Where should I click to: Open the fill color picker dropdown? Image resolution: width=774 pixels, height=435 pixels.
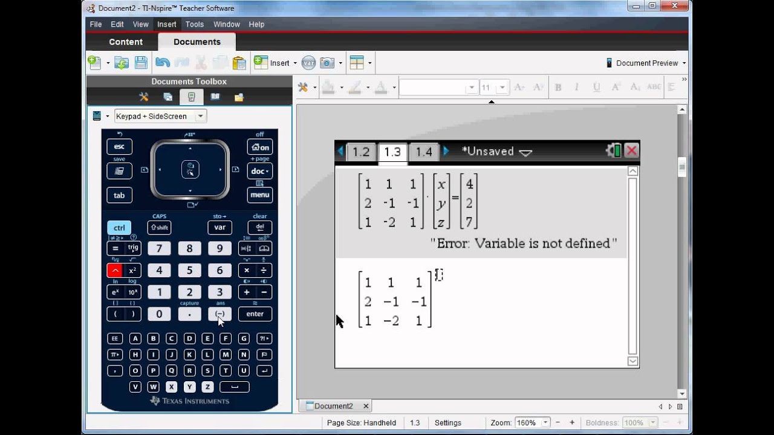[342, 88]
